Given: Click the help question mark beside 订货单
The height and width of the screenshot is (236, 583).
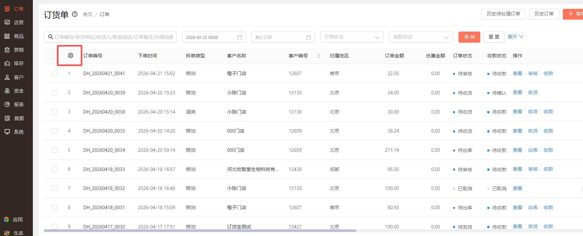Looking at the screenshot, I should (75, 14).
